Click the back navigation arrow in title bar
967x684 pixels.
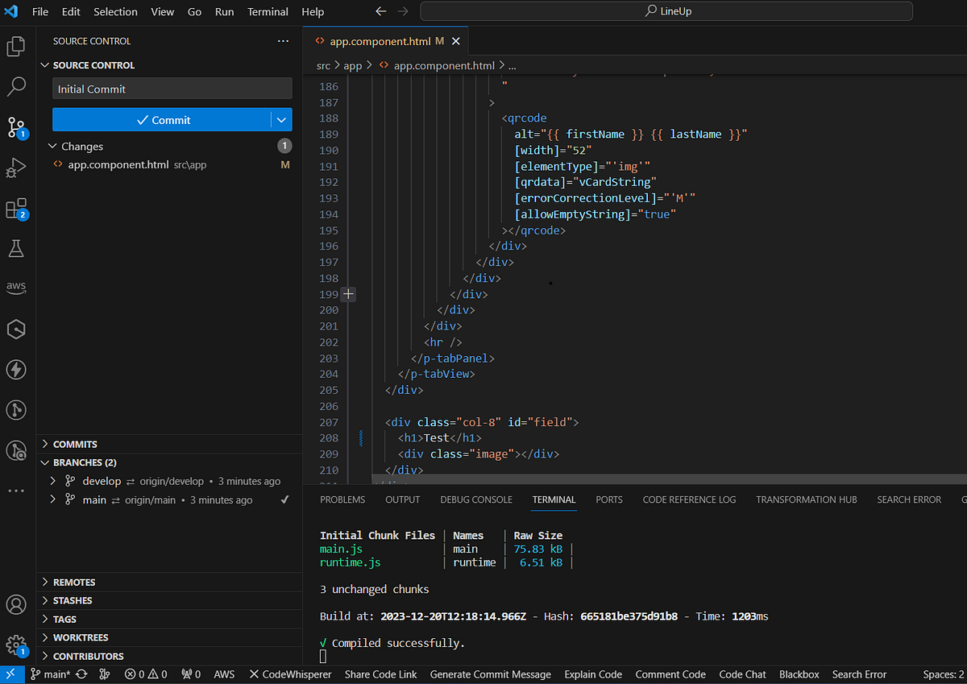pos(380,11)
